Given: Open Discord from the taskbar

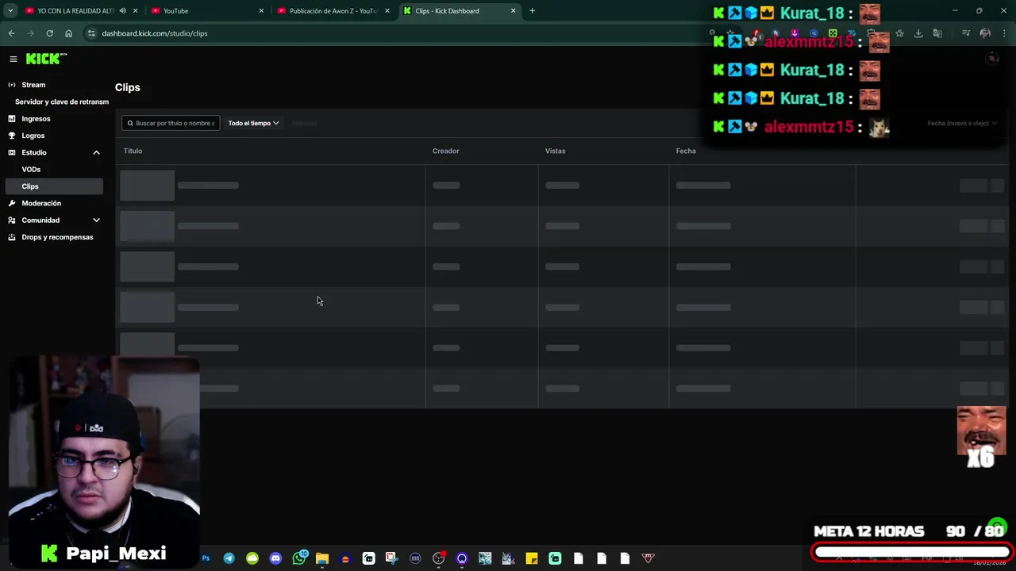Looking at the screenshot, I should (x=275, y=558).
